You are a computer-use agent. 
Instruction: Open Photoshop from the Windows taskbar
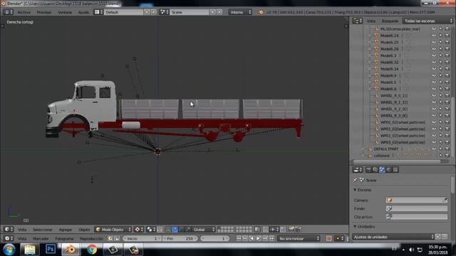click(51, 250)
